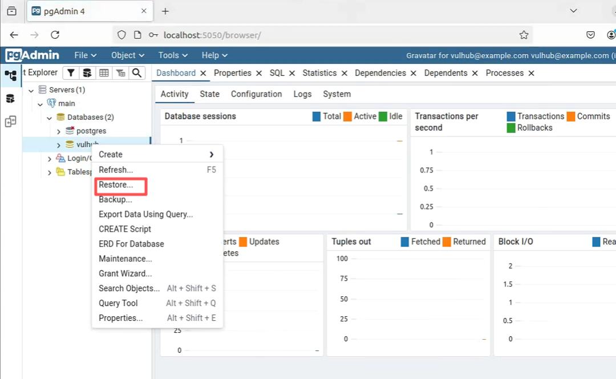Select Backup... in the context menu
Screen dimensions: 616x379
click(157, 200)
